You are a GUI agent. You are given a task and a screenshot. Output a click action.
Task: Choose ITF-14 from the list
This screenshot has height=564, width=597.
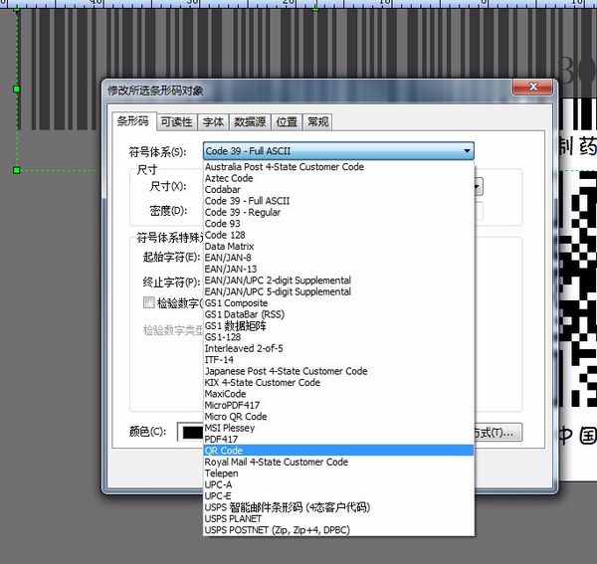(x=338, y=360)
